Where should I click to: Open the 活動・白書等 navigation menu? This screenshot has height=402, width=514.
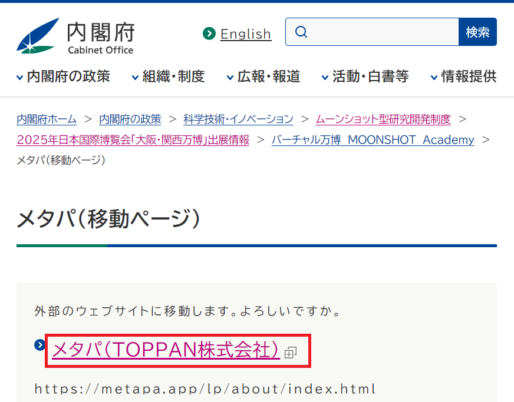(365, 77)
